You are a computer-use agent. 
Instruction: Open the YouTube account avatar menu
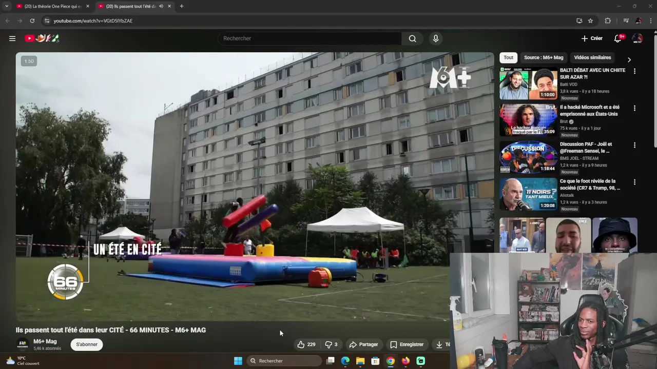pos(637,38)
